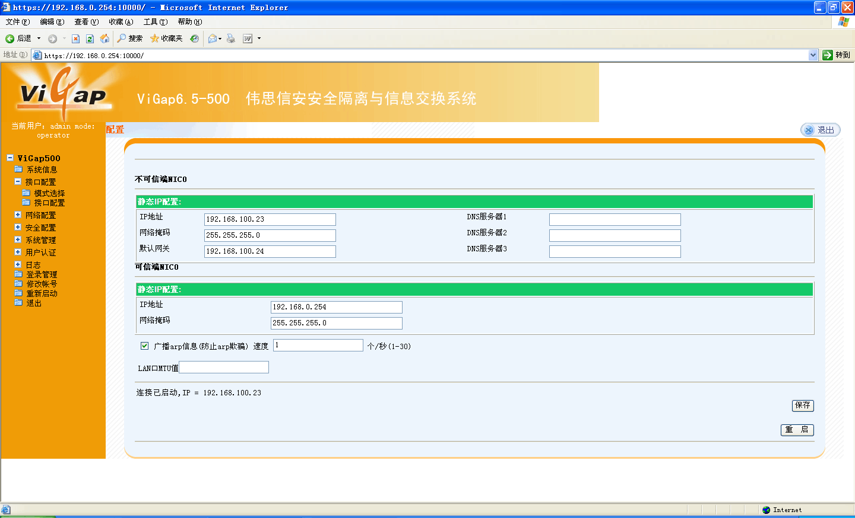This screenshot has height=518, width=855.
Task: Open the History toolbar icon
Action: pos(194,39)
